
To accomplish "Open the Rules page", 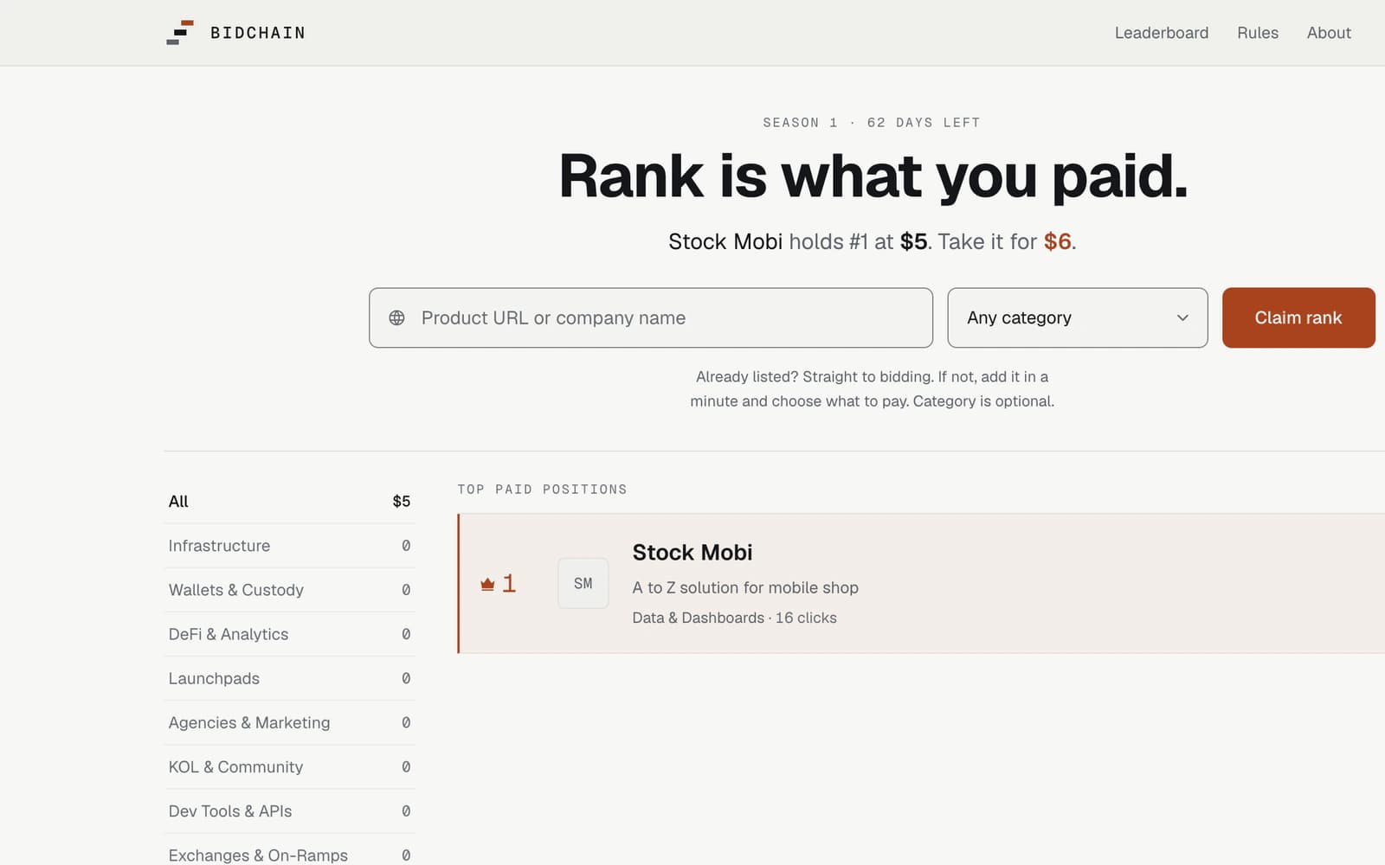I will (1258, 33).
